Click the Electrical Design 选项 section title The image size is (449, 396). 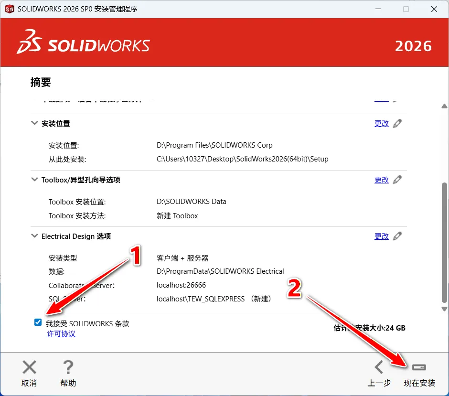click(x=76, y=236)
